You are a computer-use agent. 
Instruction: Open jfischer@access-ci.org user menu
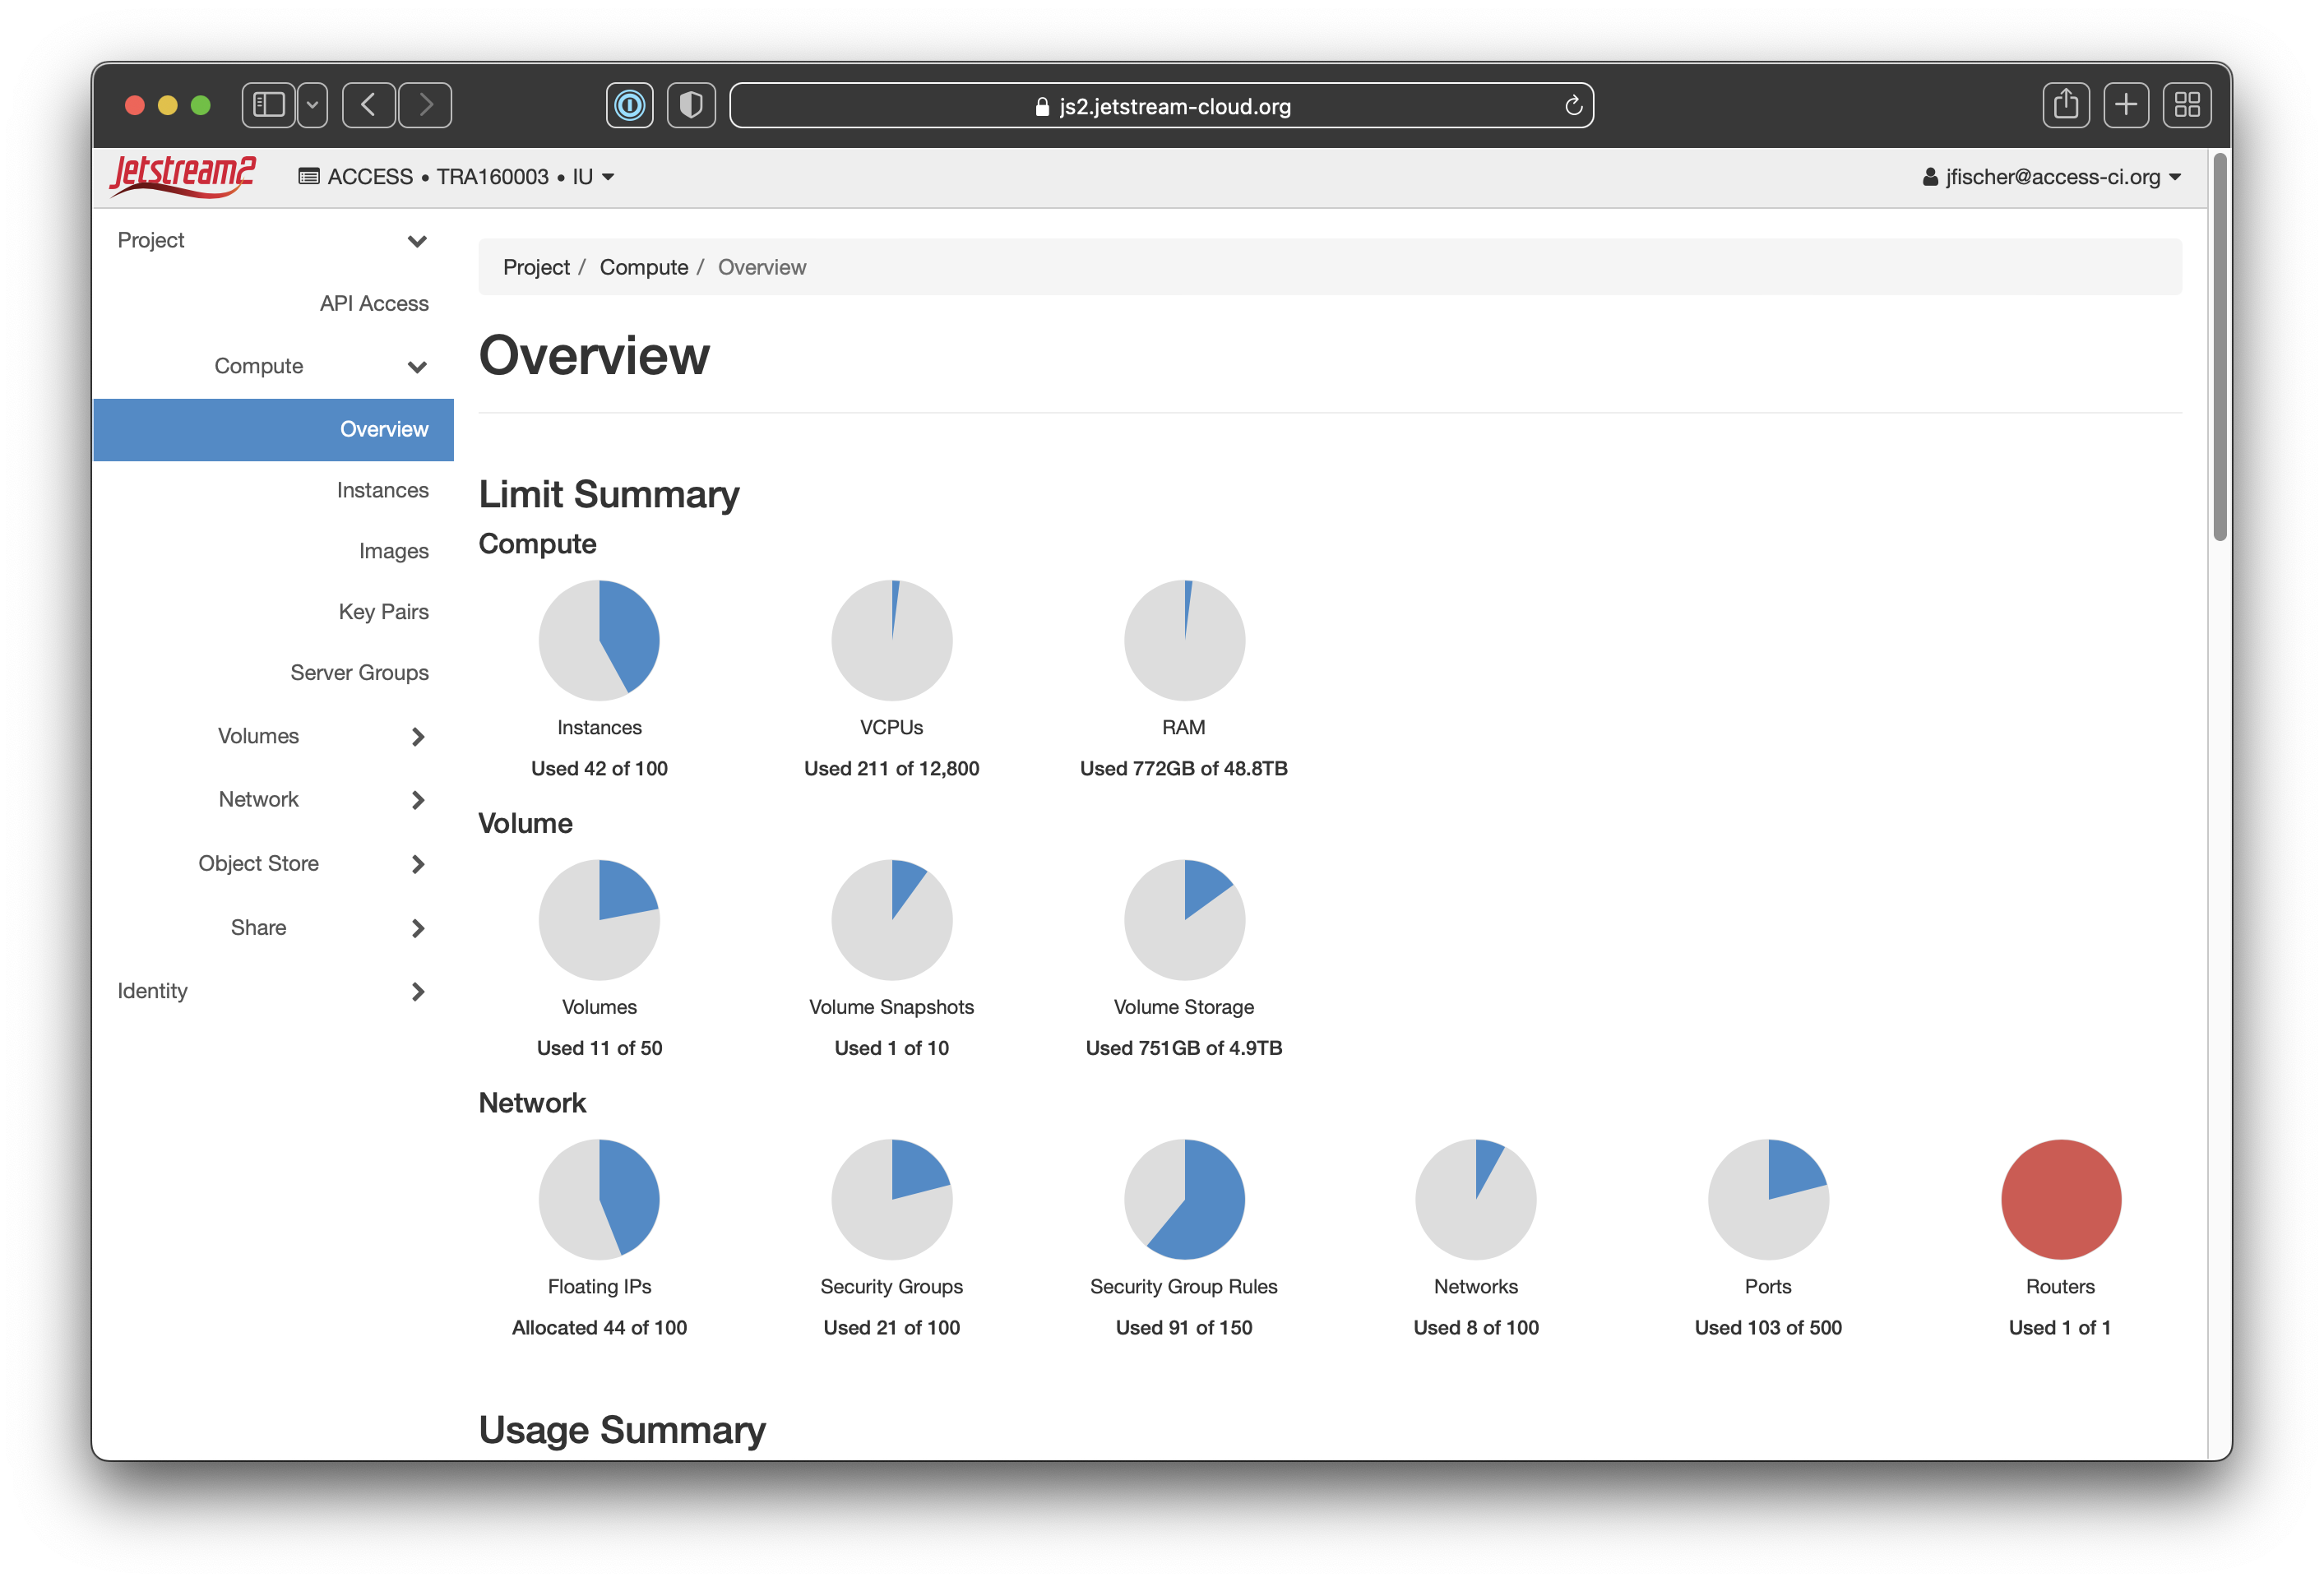point(2051,177)
